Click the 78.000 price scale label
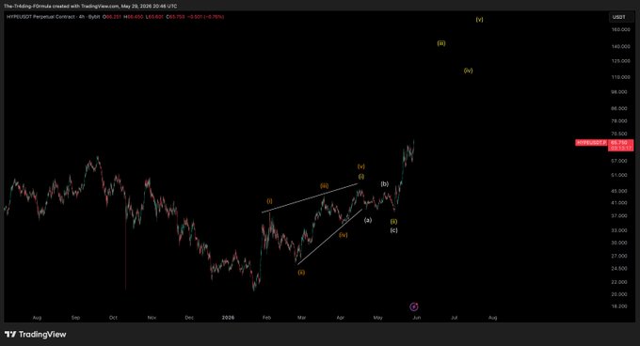 (x=619, y=121)
